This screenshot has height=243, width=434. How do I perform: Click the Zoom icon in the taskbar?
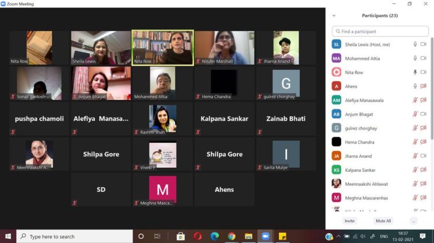coord(266,236)
